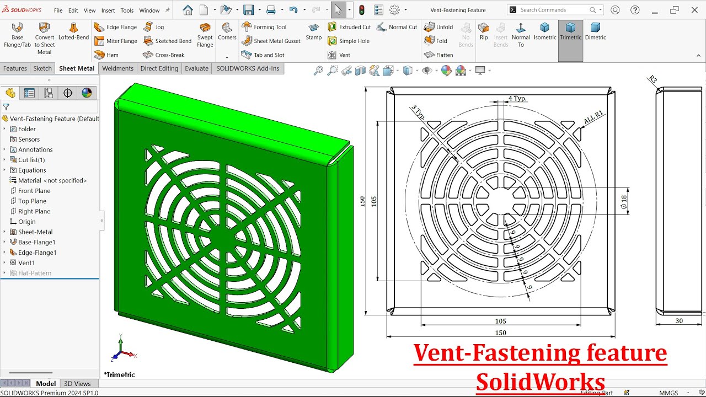Click the Hem tool
The image size is (706, 397).
tap(106, 55)
